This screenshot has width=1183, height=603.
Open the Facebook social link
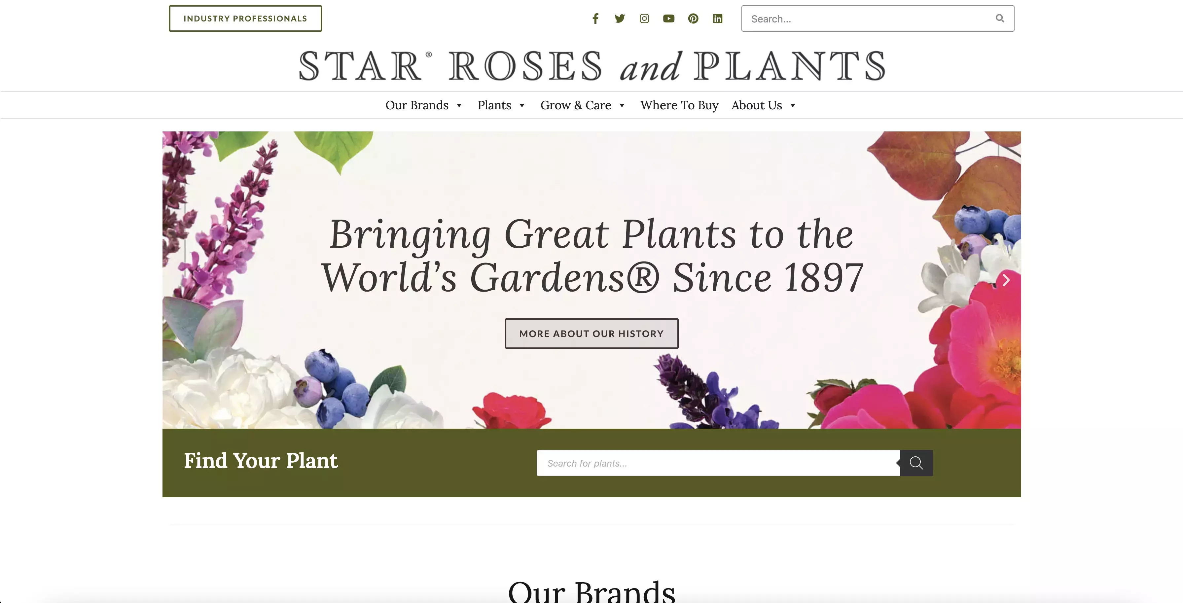coord(595,18)
